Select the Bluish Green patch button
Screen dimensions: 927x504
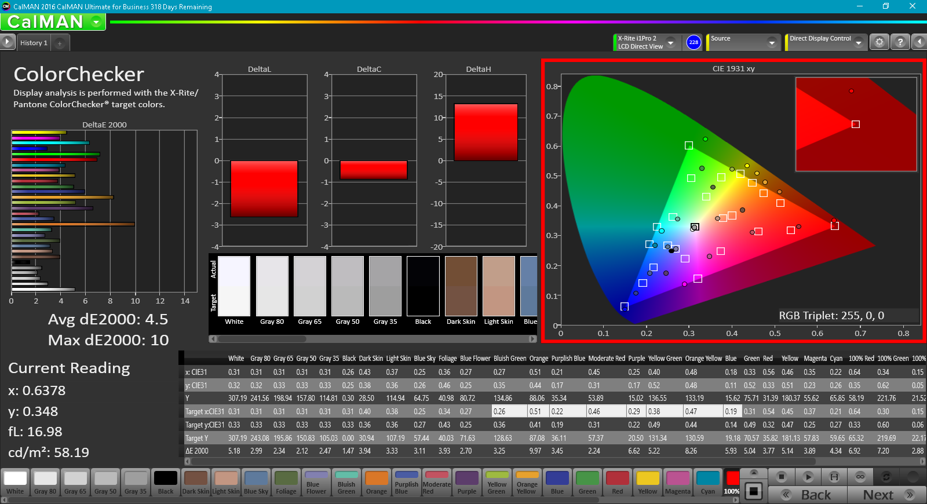click(x=346, y=482)
